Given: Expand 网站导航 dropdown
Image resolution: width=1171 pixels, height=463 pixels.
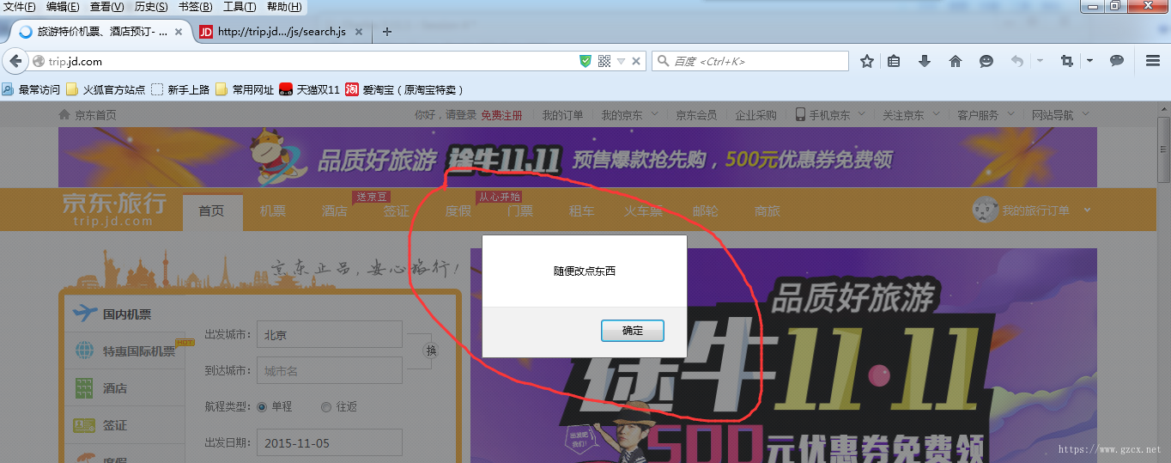Looking at the screenshot, I should pos(1085,113).
